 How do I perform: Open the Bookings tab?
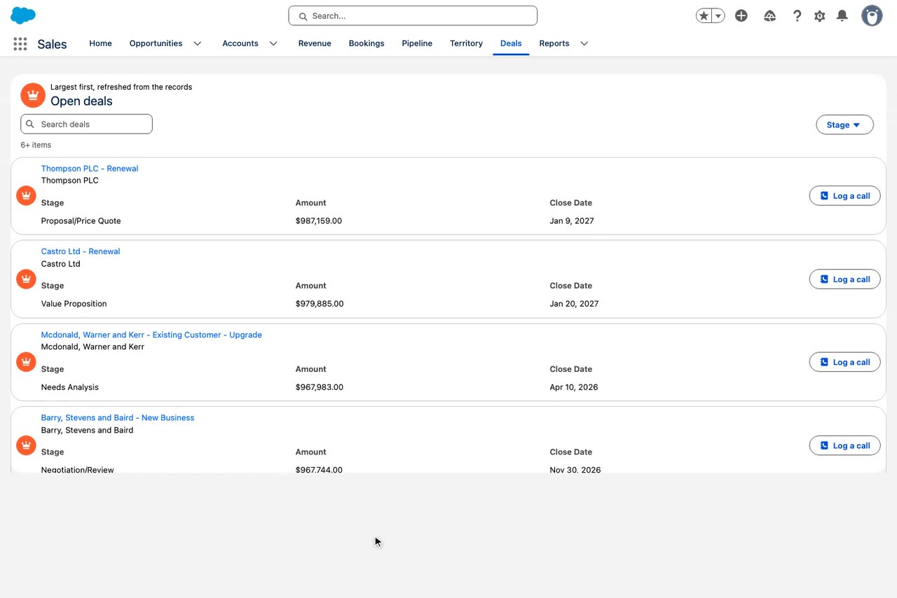367,43
